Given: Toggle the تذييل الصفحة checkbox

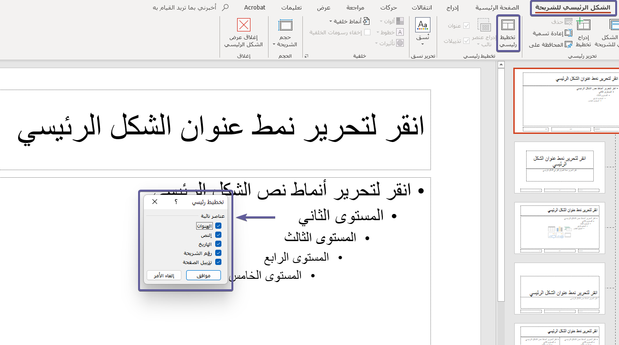Looking at the screenshot, I should point(218,262).
